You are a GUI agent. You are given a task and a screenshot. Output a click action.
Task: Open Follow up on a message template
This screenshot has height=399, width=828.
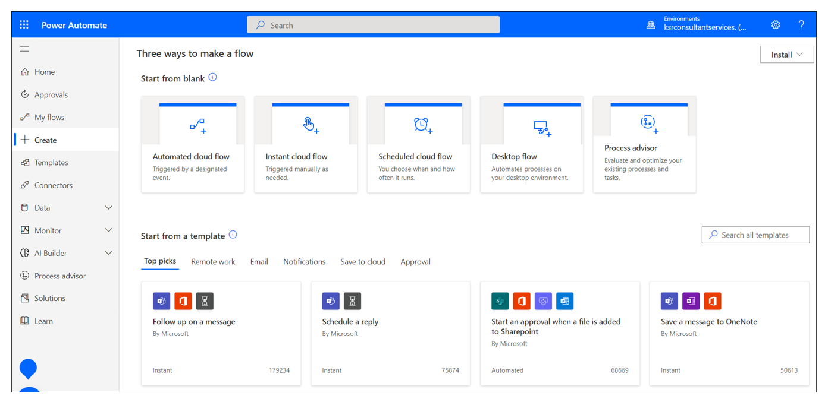click(x=221, y=333)
